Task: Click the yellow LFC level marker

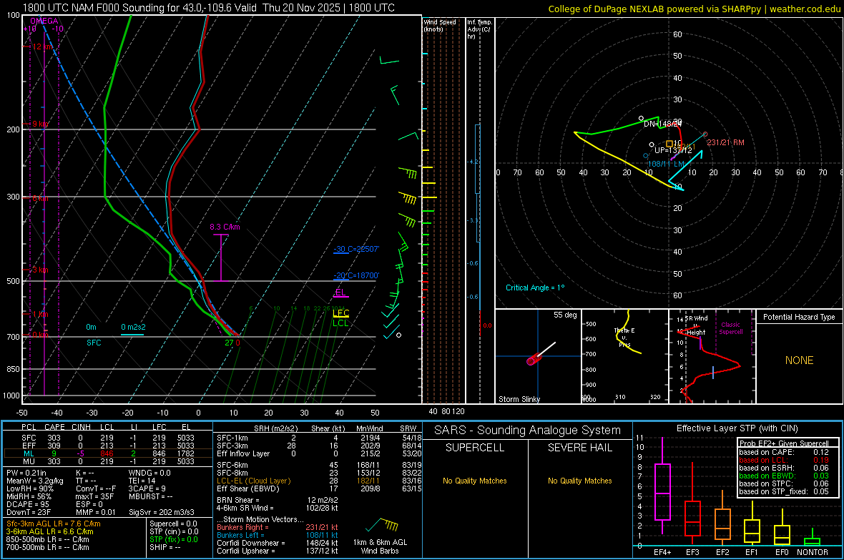Action: coord(340,313)
